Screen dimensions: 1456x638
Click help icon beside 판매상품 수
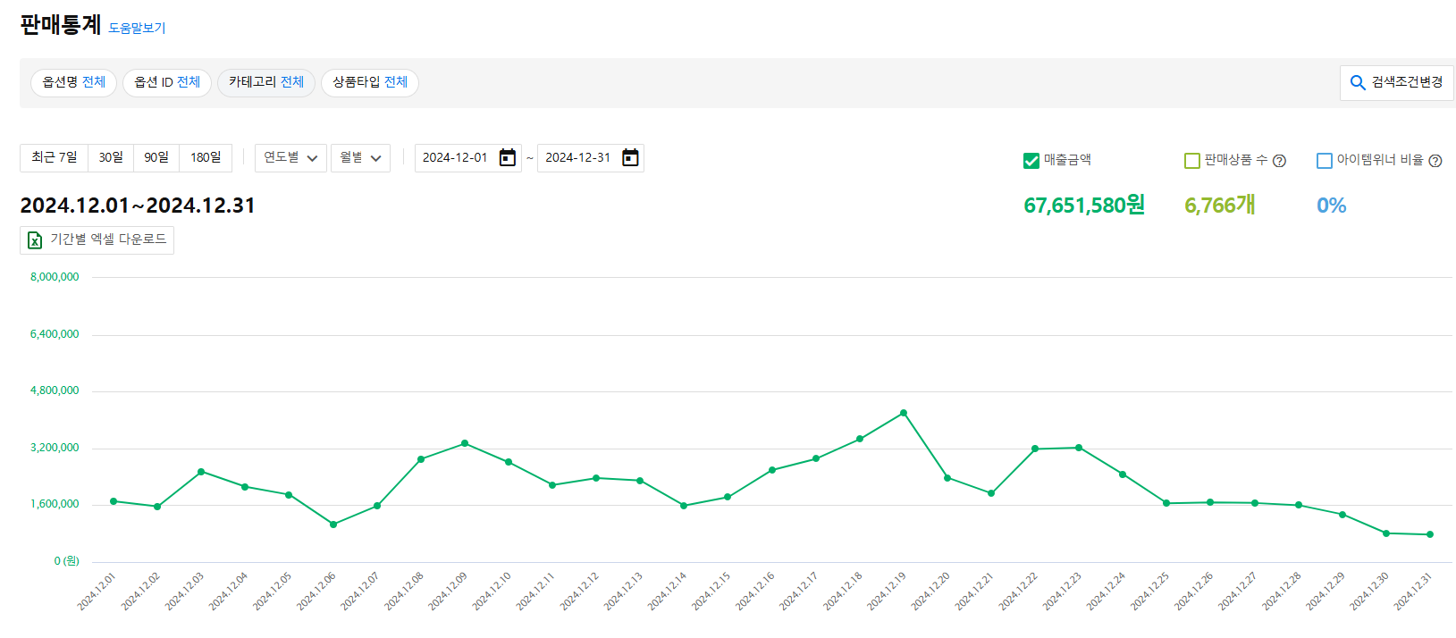[x=1279, y=161]
